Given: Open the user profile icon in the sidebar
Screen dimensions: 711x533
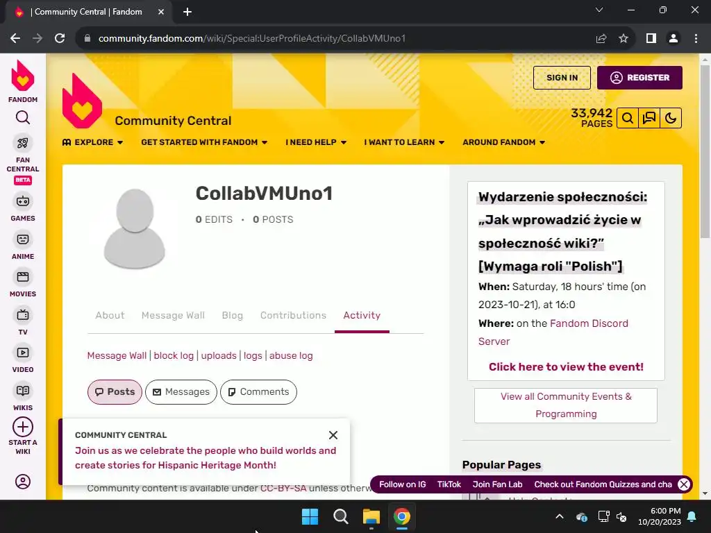Looking at the screenshot, I should click(23, 481).
